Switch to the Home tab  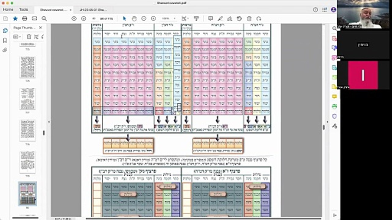8,10
